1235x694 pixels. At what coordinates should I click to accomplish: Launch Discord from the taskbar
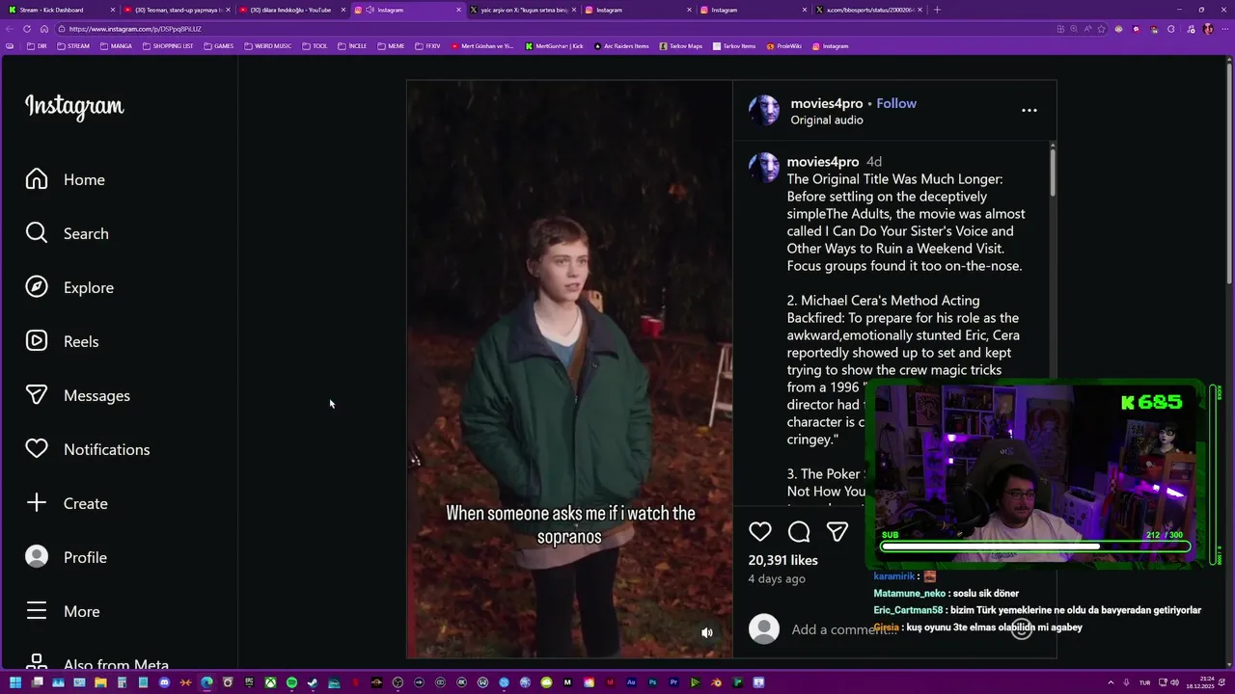point(164,682)
